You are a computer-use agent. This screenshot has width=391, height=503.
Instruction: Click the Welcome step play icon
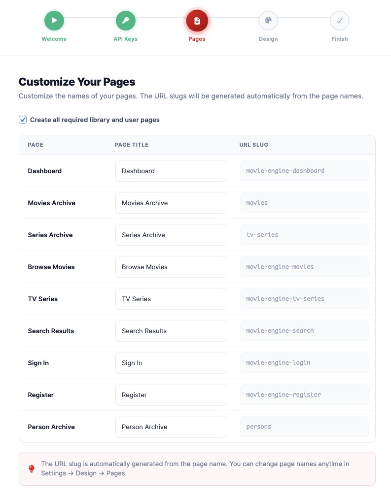tap(54, 21)
